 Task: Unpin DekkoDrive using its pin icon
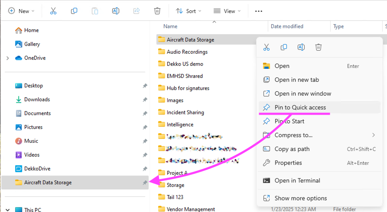coord(145,169)
